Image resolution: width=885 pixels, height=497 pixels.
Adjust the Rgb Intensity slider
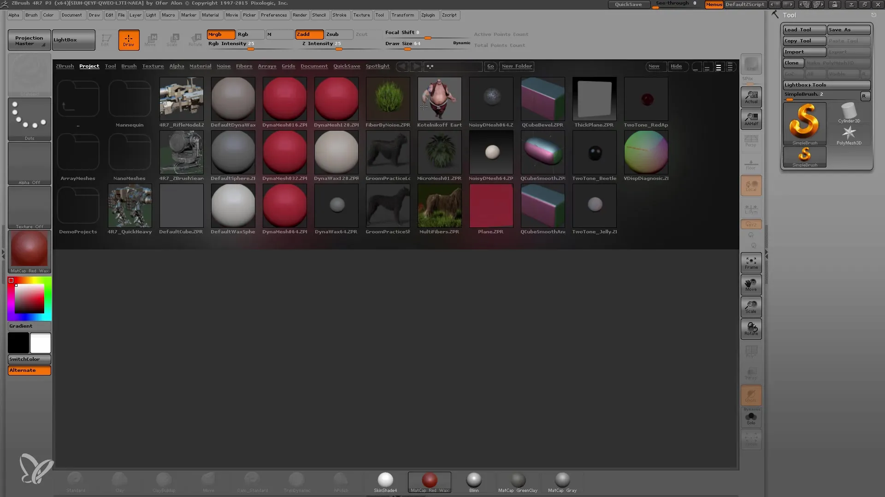[250, 46]
